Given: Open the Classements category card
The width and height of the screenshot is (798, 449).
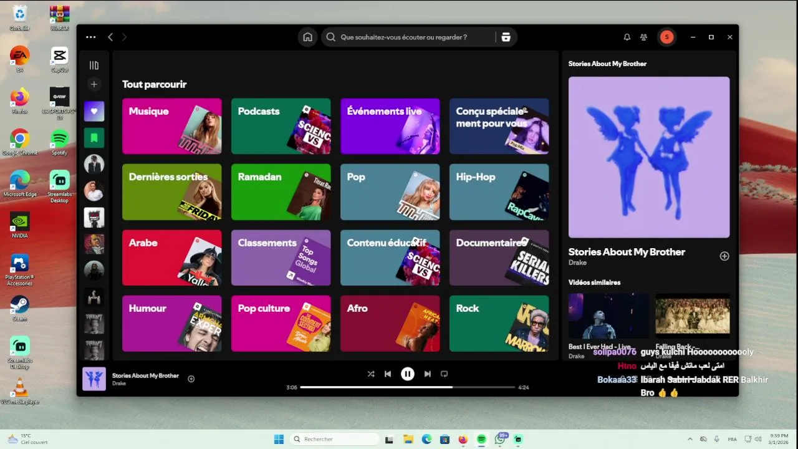Looking at the screenshot, I should point(281,258).
